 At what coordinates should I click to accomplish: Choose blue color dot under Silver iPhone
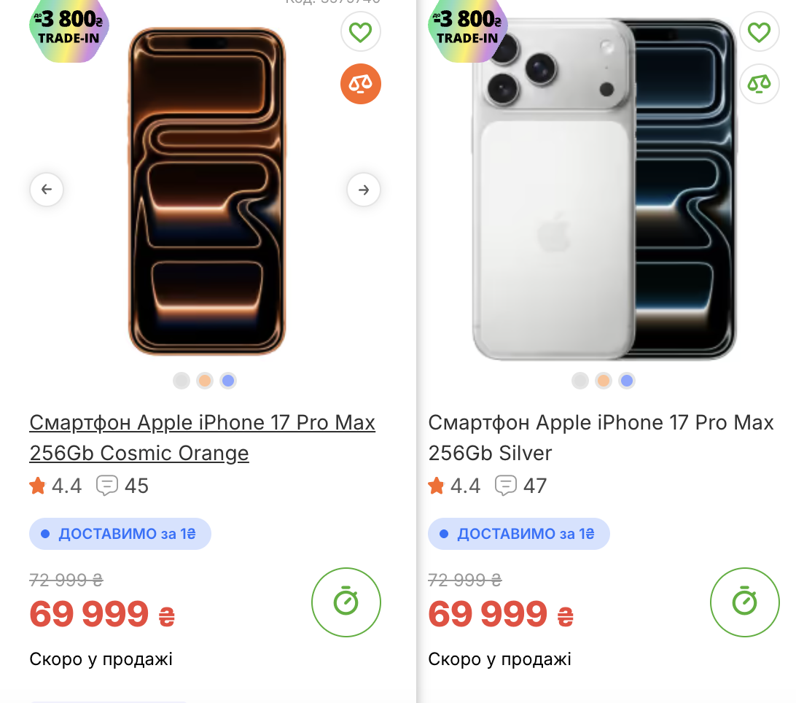627,381
